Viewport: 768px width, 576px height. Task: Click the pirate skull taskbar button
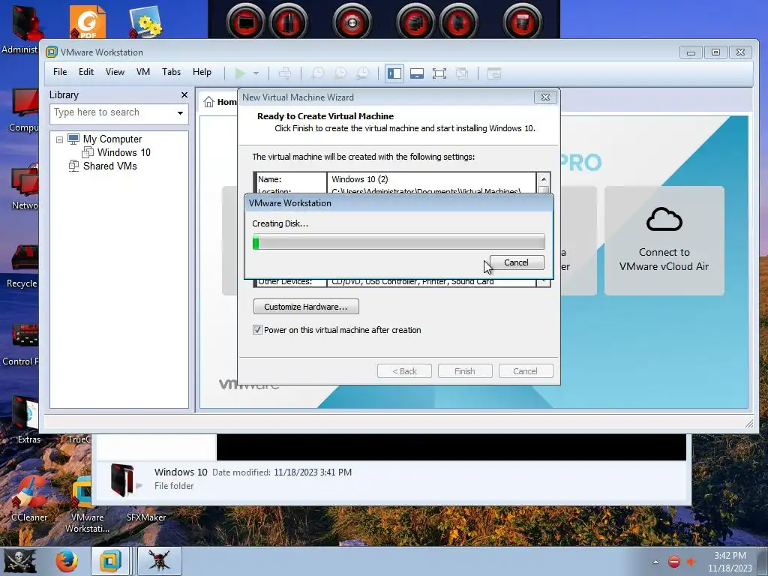(160, 561)
